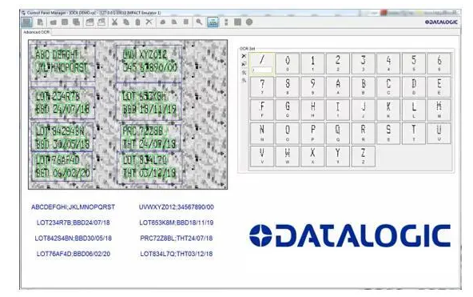This screenshot has width=473, height=297.
Task: Click the highlighted blue toolbar icon
Action: (213, 22)
